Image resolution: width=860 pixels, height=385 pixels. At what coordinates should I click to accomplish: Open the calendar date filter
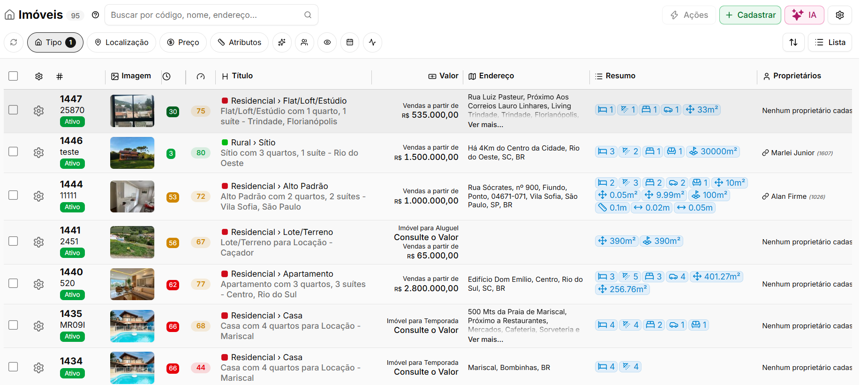350,42
